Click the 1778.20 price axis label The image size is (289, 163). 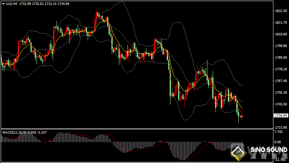pyautogui.click(x=281, y=69)
